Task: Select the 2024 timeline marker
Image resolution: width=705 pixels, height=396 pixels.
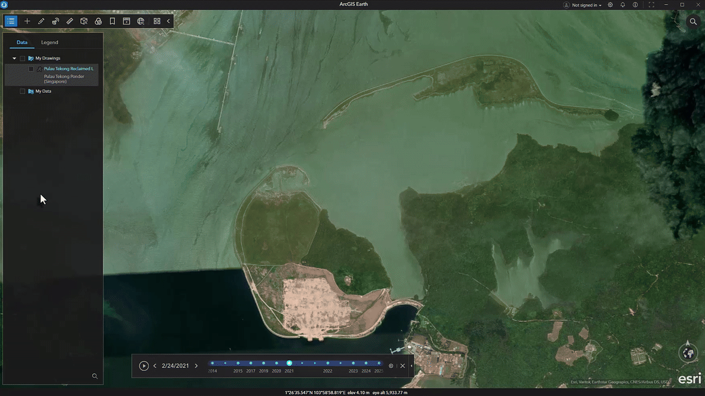Action: [x=366, y=363]
